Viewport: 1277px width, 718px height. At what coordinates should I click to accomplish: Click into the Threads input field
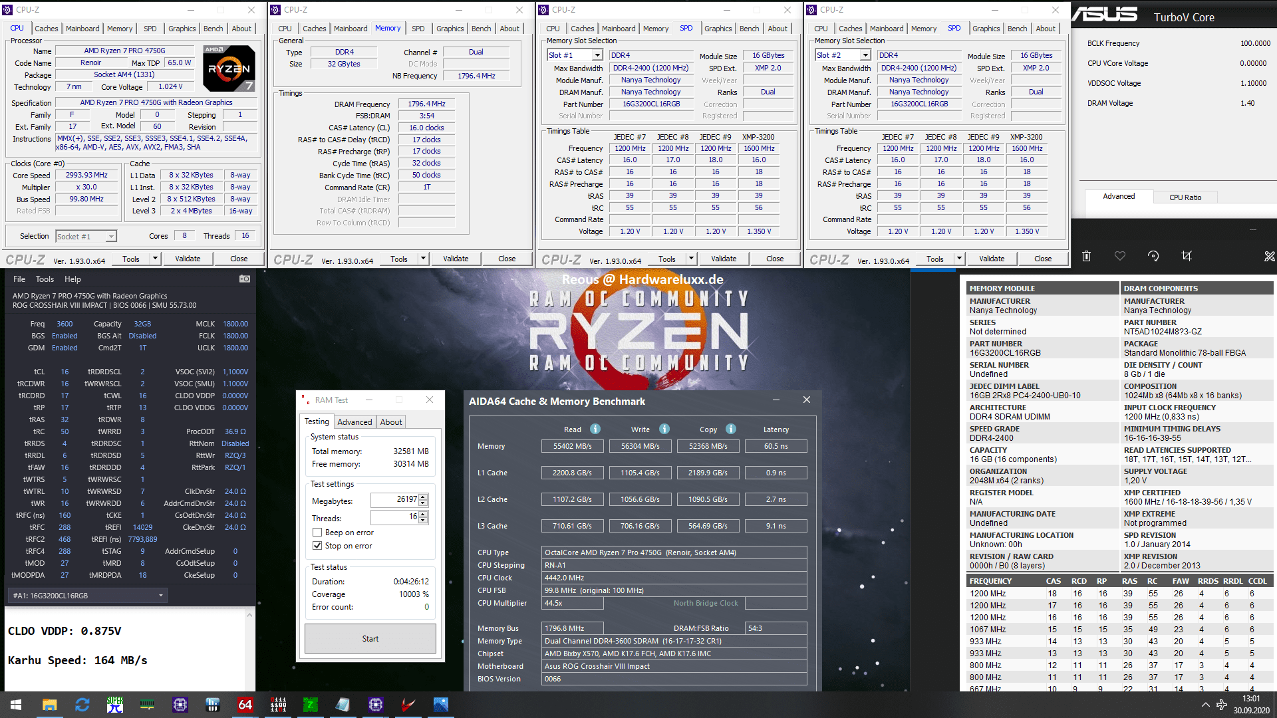(x=394, y=517)
